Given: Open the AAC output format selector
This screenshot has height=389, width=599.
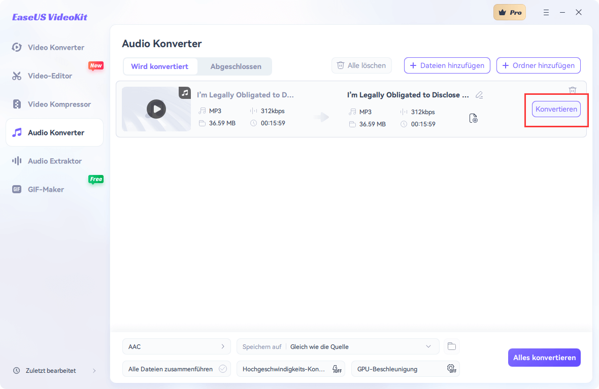Looking at the screenshot, I should coord(177,346).
